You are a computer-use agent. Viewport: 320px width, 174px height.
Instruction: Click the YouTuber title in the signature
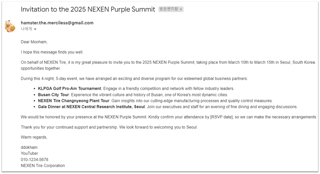pos(29,153)
